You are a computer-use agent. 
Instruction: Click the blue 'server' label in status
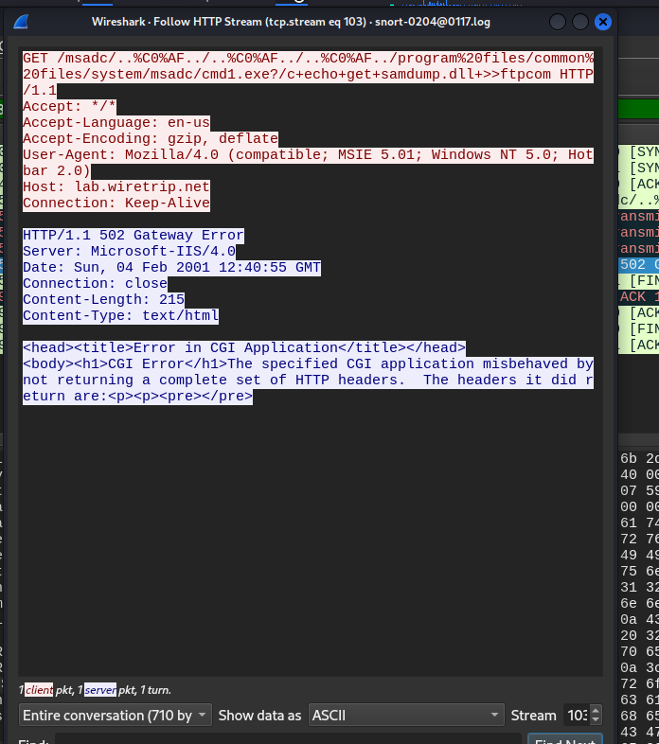coord(100,690)
